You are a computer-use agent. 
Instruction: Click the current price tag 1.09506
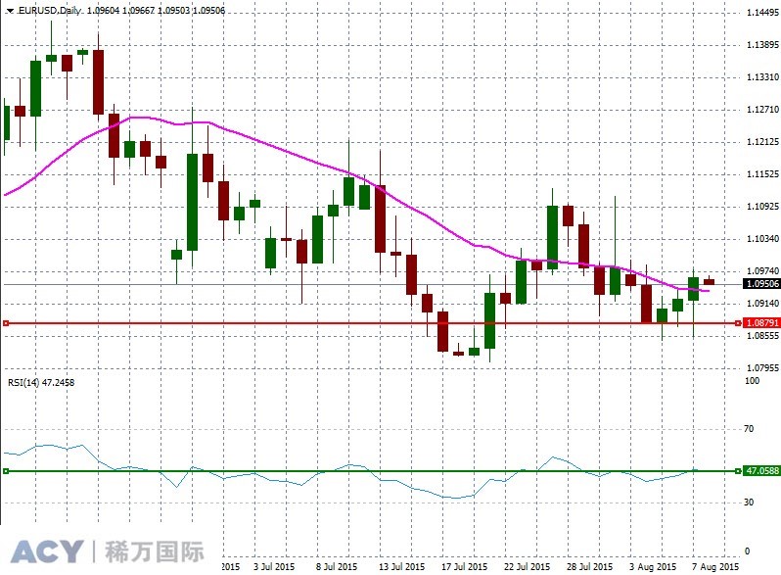tap(761, 284)
